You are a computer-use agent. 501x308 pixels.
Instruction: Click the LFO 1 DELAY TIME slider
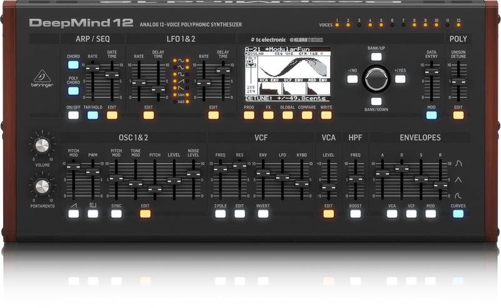[158, 89]
